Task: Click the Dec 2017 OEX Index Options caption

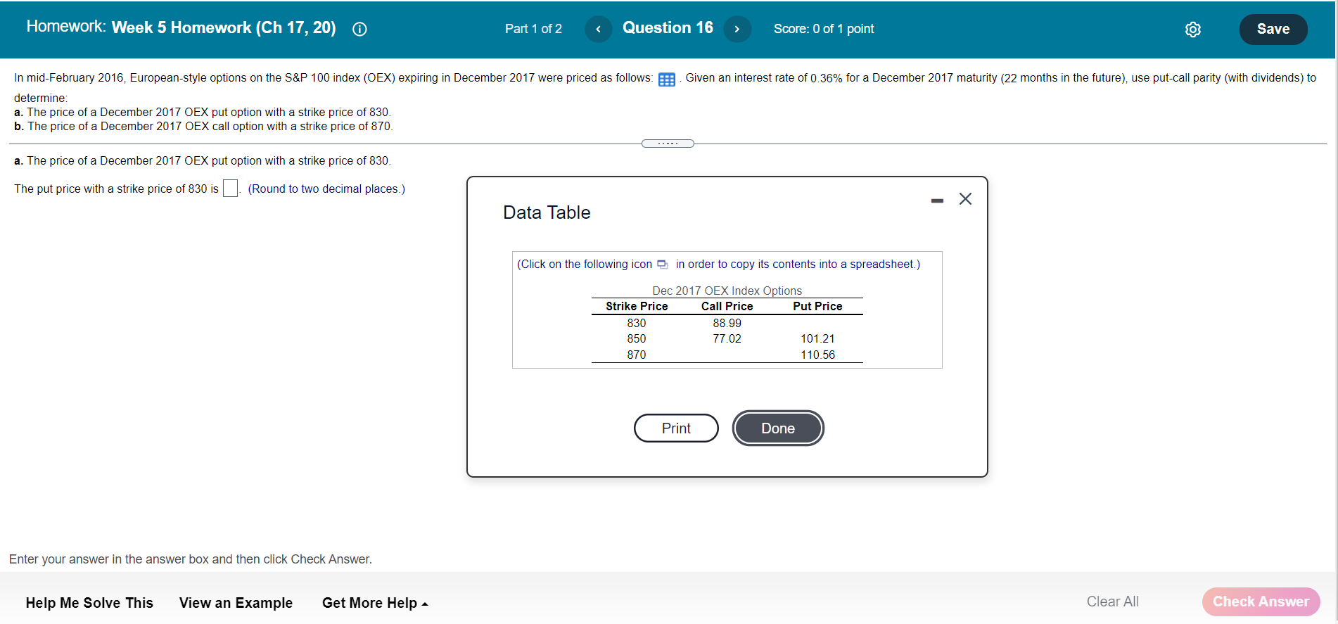Action: [x=727, y=291]
